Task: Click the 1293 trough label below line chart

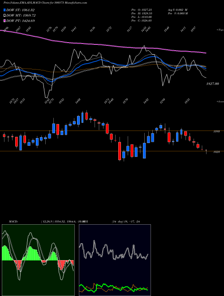Action: click(163, 101)
